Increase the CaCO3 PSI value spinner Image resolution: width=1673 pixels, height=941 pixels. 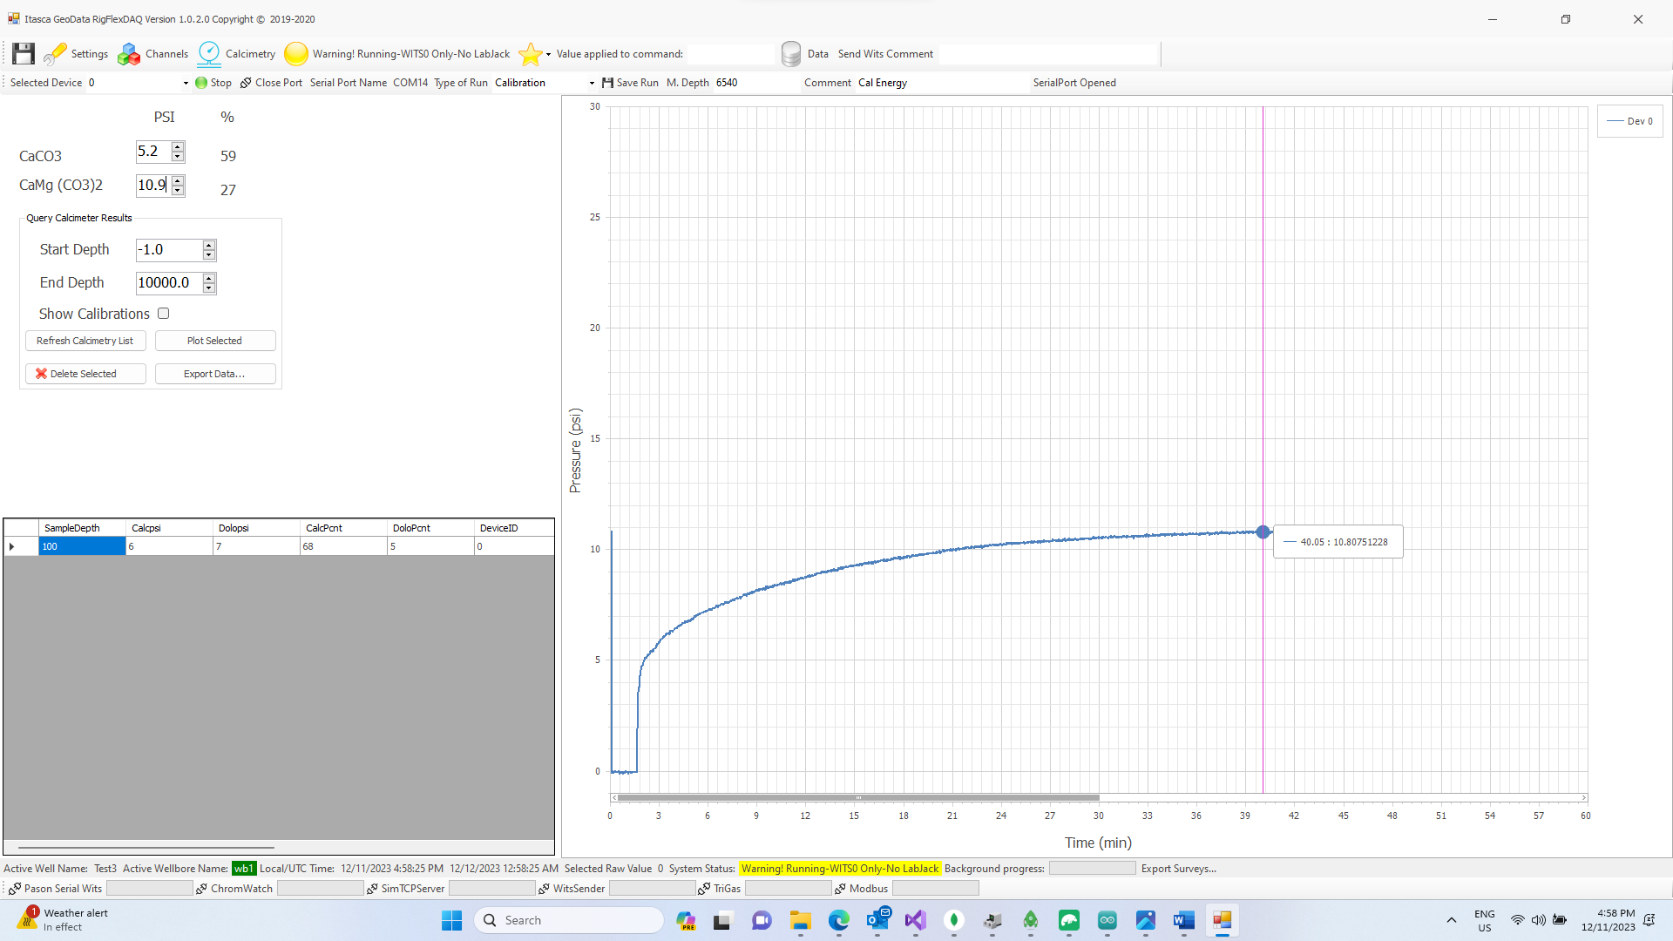[x=178, y=146]
